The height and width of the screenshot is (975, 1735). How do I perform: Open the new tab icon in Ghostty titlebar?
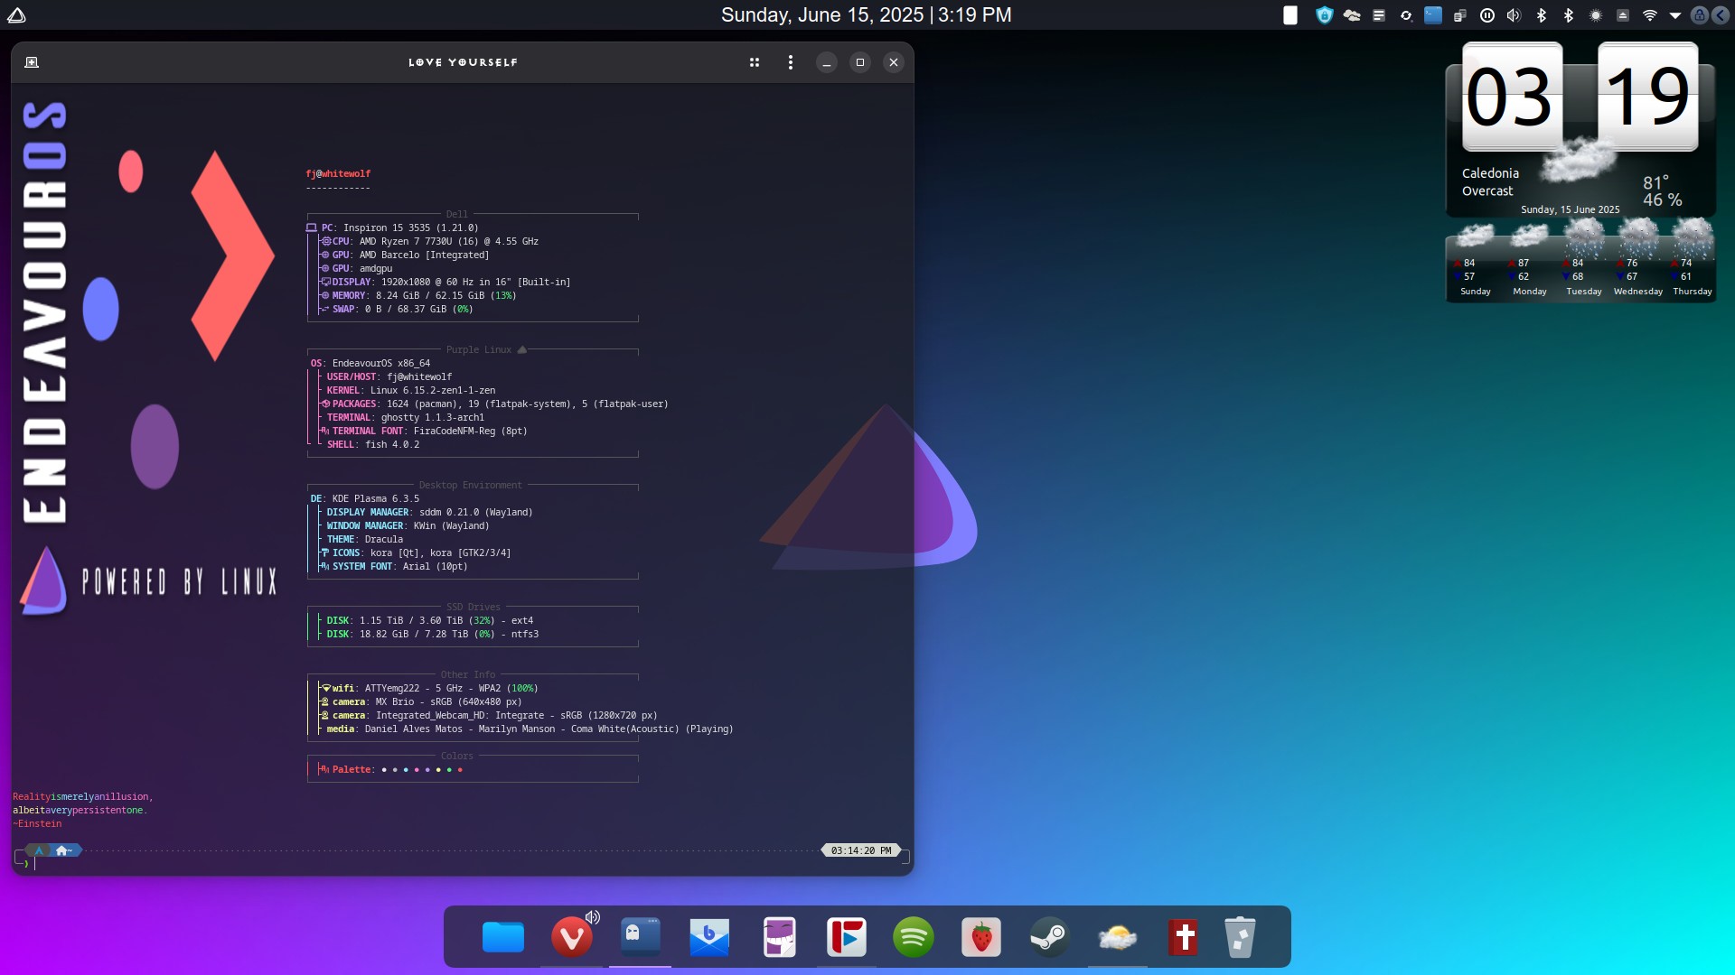(x=32, y=62)
